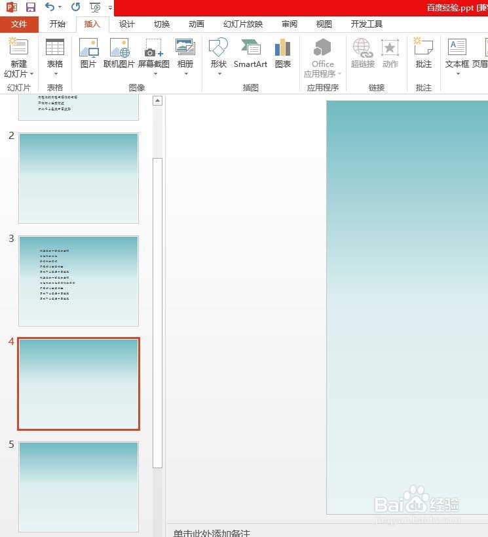The width and height of the screenshot is (488, 537).
Task: Open the 开发工具 (Developer) tab
Action: (x=367, y=24)
